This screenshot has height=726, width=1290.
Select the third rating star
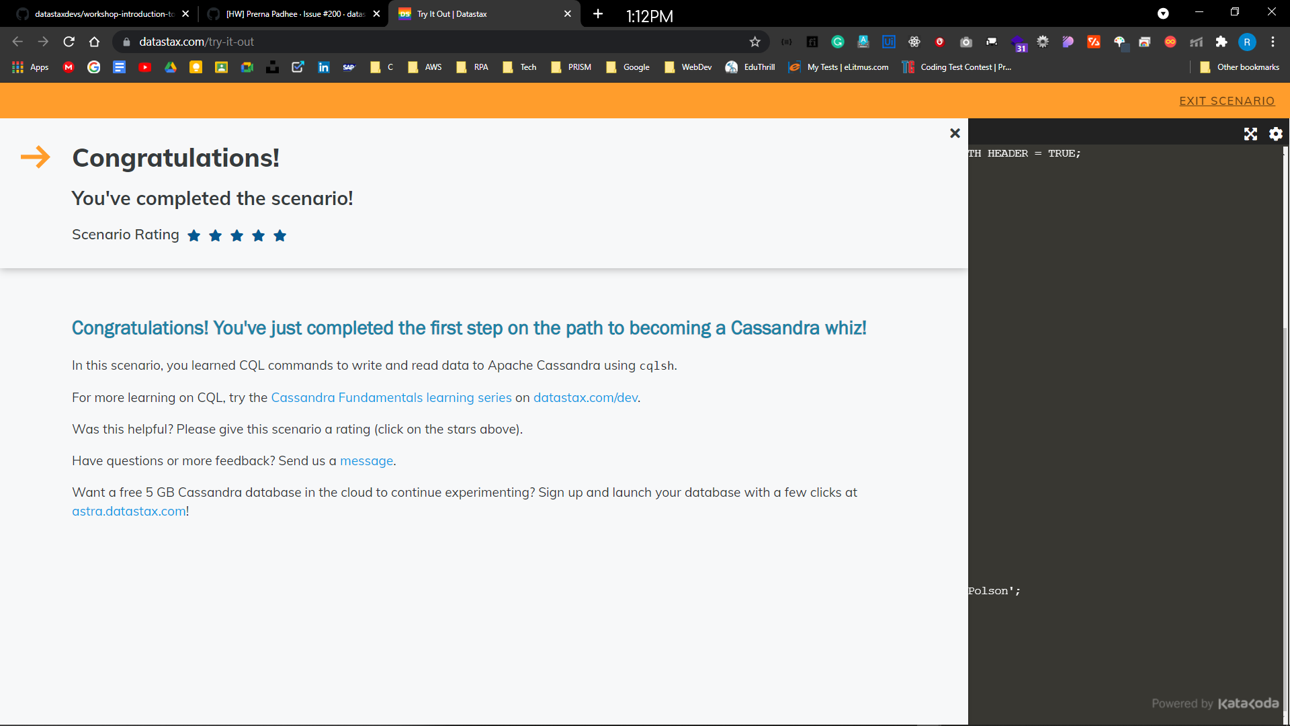[x=237, y=235]
